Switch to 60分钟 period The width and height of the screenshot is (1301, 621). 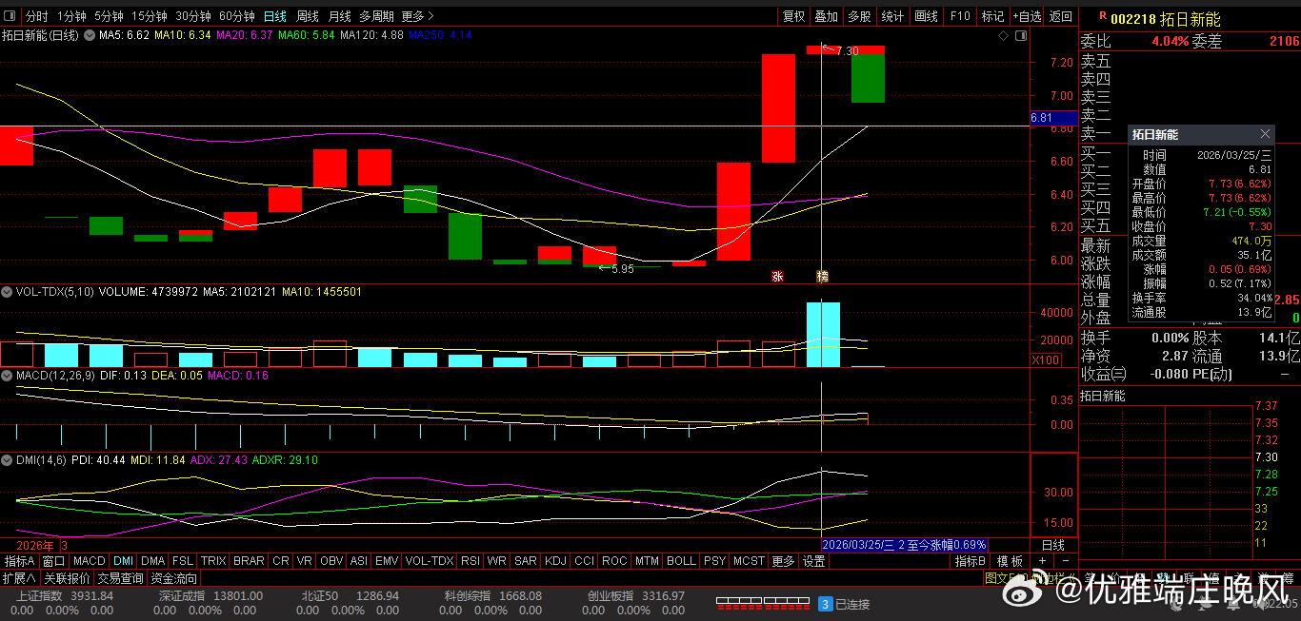[x=237, y=16]
